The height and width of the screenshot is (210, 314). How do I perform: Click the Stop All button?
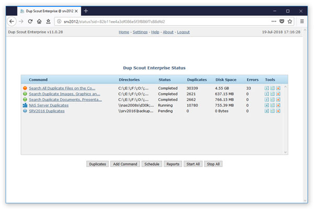coord(214,164)
